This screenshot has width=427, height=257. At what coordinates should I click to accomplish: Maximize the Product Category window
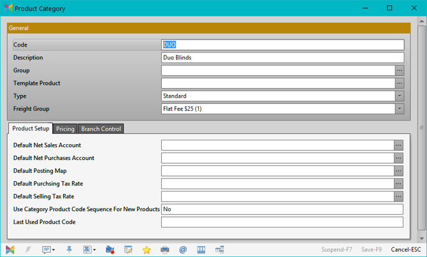pyautogui.click(x=389, y=8)
